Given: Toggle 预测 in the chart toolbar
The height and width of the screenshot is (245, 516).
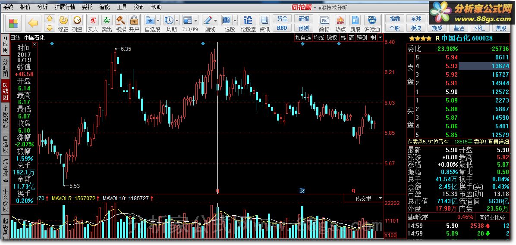Looking at the screenshot, I should tap(362, 37).
